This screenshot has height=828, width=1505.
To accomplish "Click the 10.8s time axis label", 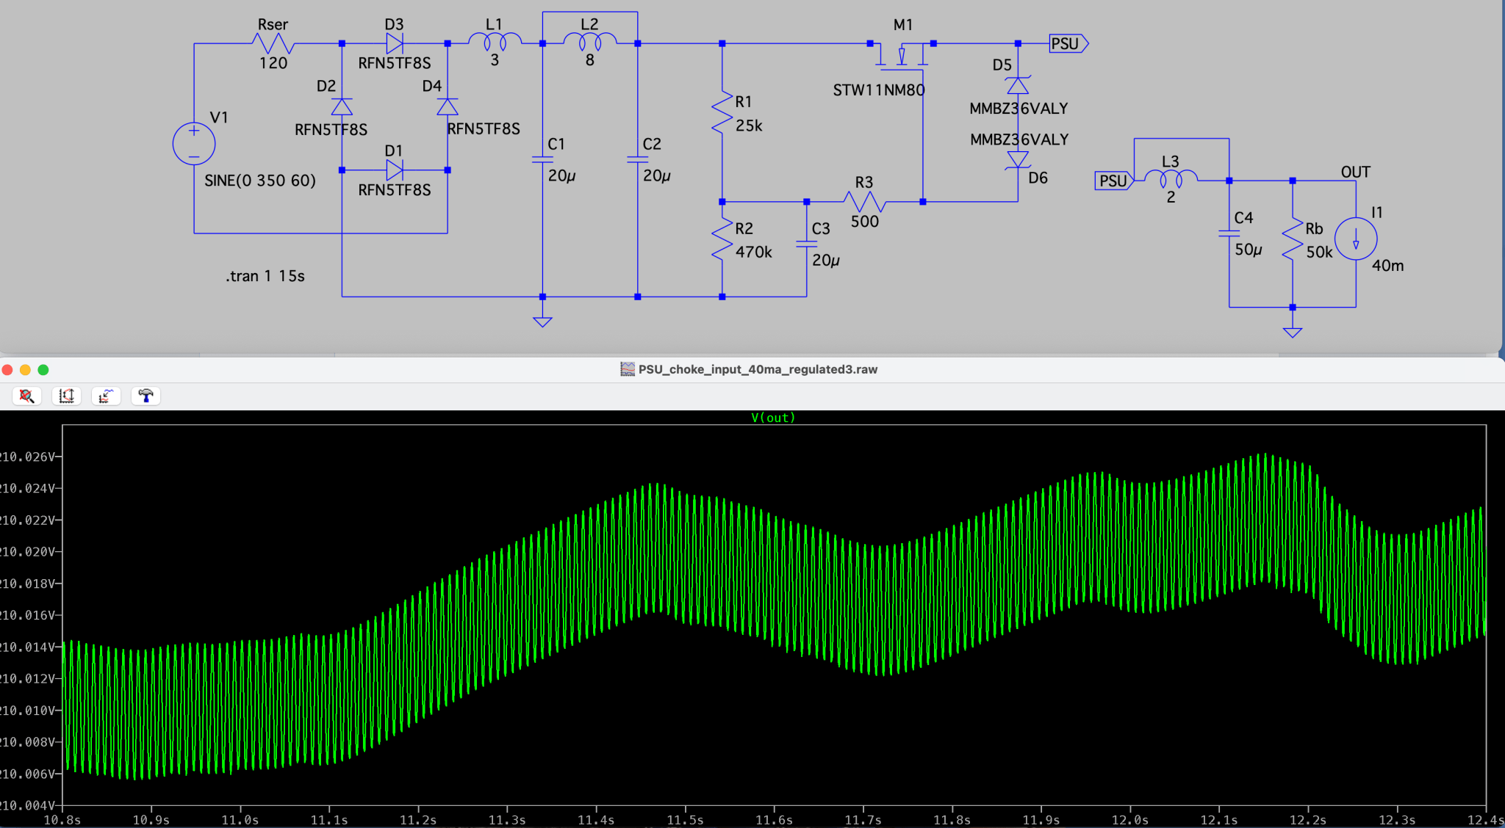I will (x=62, y=819).
